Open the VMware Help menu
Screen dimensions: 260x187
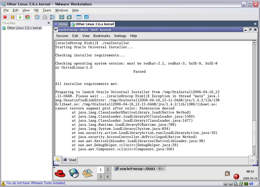click(75, 10)
